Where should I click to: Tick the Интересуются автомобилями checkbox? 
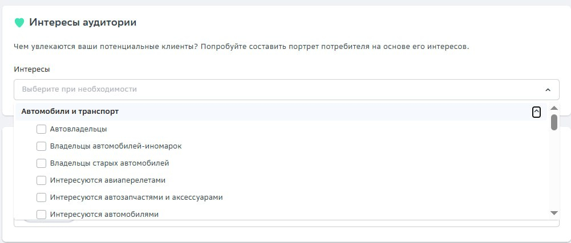click(42, 215)
